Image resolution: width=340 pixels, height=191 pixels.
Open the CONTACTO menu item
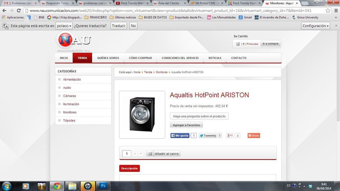239,58
